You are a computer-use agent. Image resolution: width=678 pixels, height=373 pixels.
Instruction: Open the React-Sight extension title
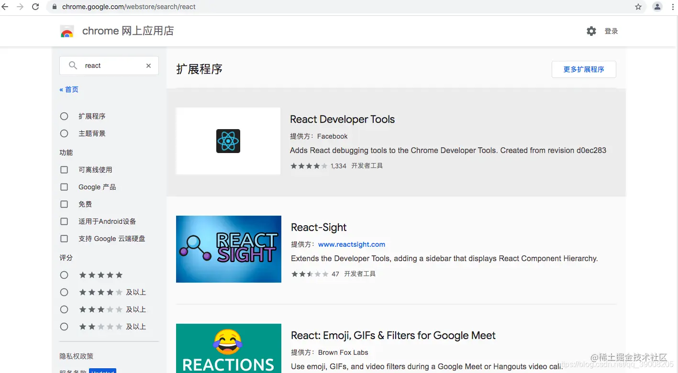pyautogui.click(x=319, y=228)
